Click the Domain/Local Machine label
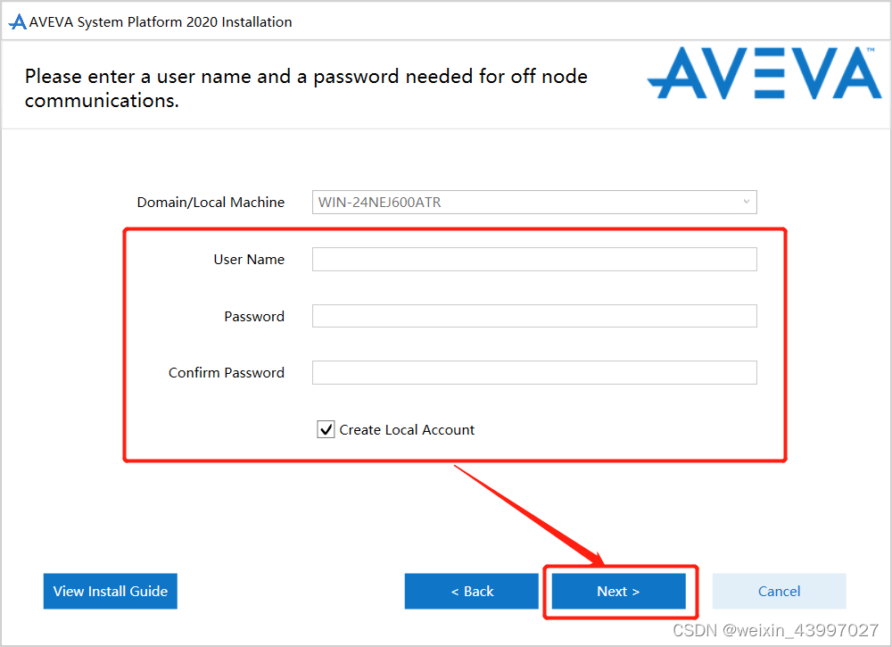 tap(211, 202)
